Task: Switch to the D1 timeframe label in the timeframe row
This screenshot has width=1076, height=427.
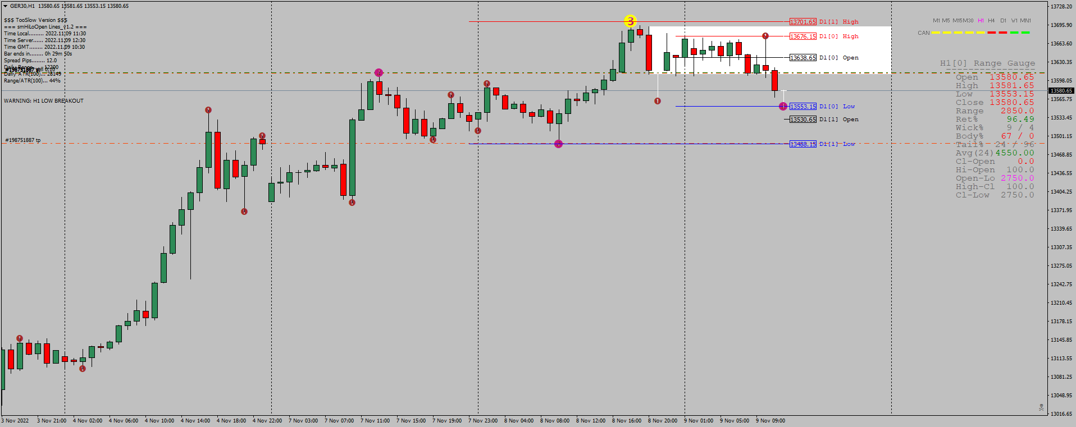Action: [x=1003, y=21]
